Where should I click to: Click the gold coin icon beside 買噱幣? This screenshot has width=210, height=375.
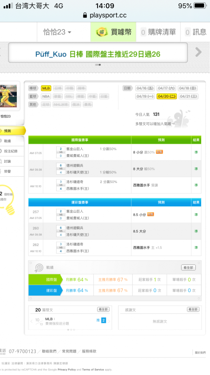tap(102, 32)
